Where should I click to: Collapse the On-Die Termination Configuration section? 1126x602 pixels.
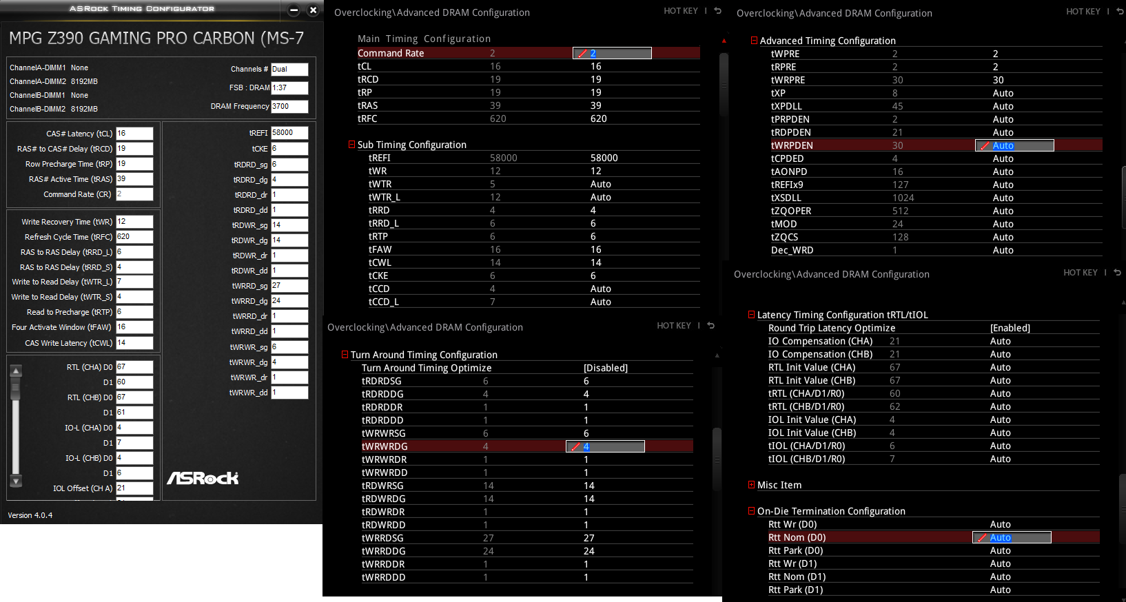point(751,511)
